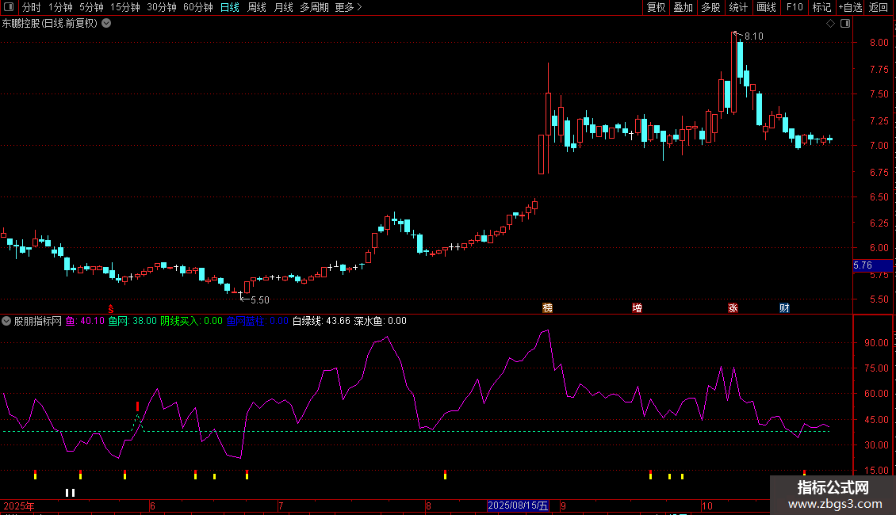Click the 返回 back button

(x=879, y=7)
